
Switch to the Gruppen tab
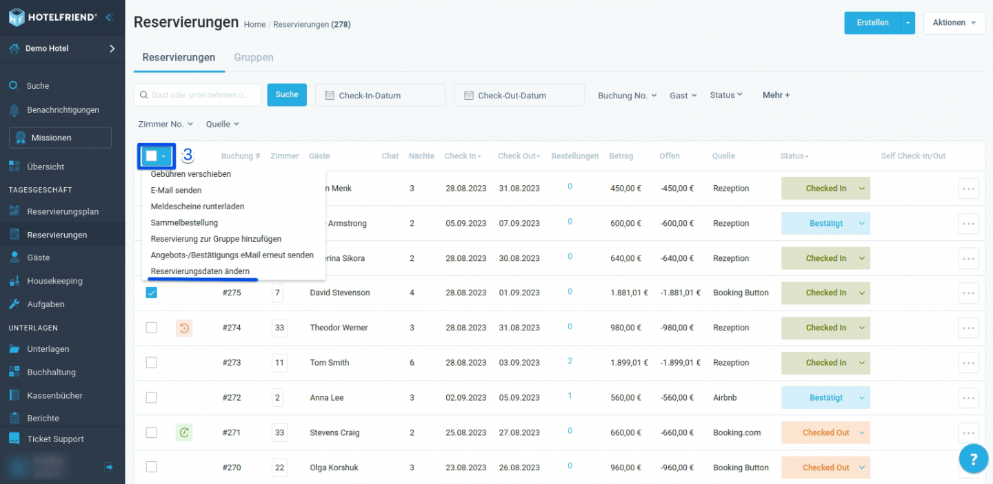(x=254, y=58)
